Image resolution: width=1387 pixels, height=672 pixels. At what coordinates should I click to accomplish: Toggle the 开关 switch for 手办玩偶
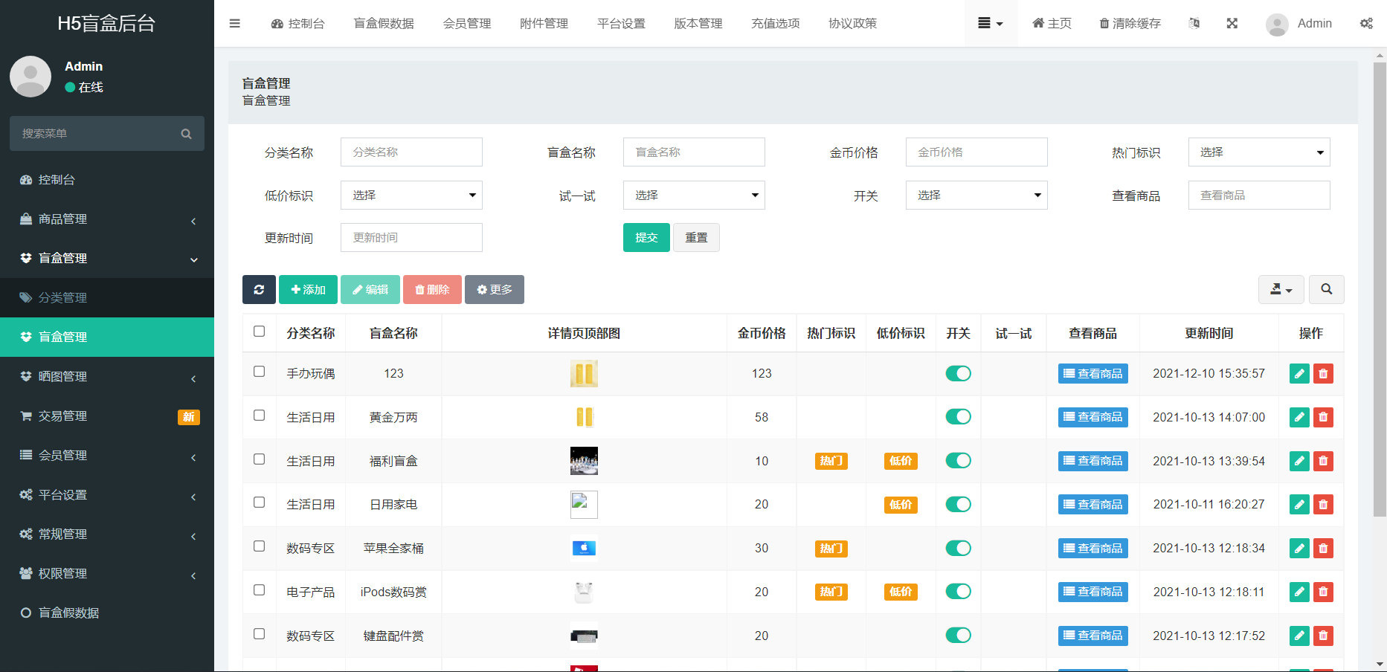click(x=958, y=373)
